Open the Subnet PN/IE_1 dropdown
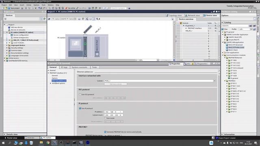 coord(214,81)
